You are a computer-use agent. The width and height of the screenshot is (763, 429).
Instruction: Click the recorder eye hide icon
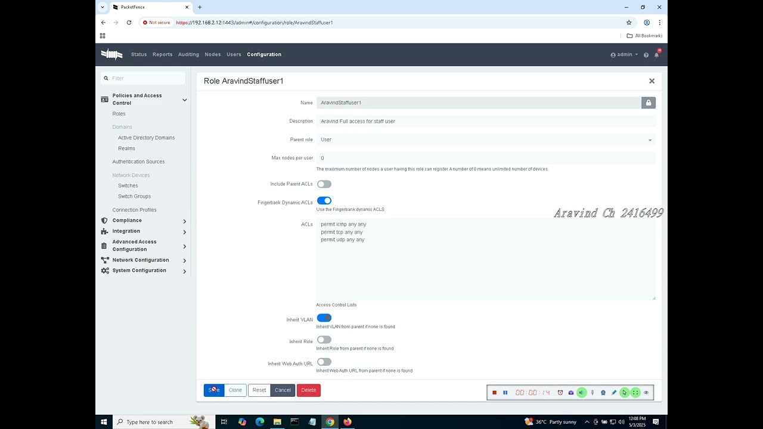coord(646,393)
